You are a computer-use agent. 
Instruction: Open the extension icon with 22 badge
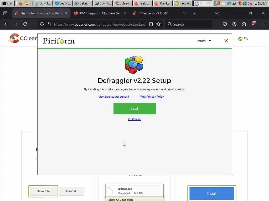pos(254,24)
